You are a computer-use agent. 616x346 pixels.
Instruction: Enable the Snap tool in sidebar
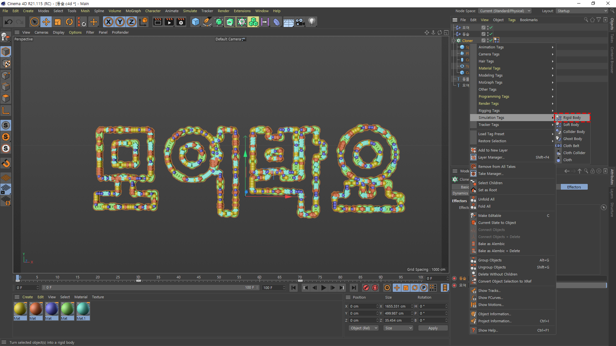(6, 163)
